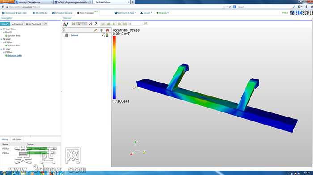Collapse the P1 Load Case tree node
The height and width of the screenshot is (175, 313).
2,29
